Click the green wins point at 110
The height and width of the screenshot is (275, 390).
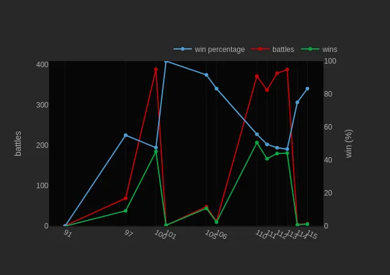(257, 142)
